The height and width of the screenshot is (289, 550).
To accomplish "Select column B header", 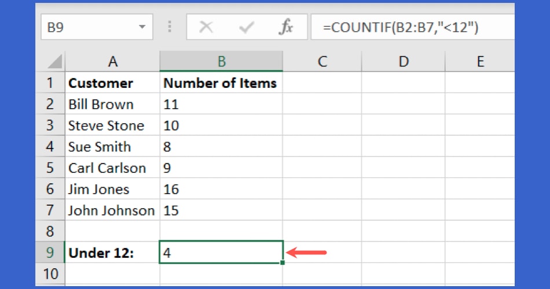I will pos(221,61).
